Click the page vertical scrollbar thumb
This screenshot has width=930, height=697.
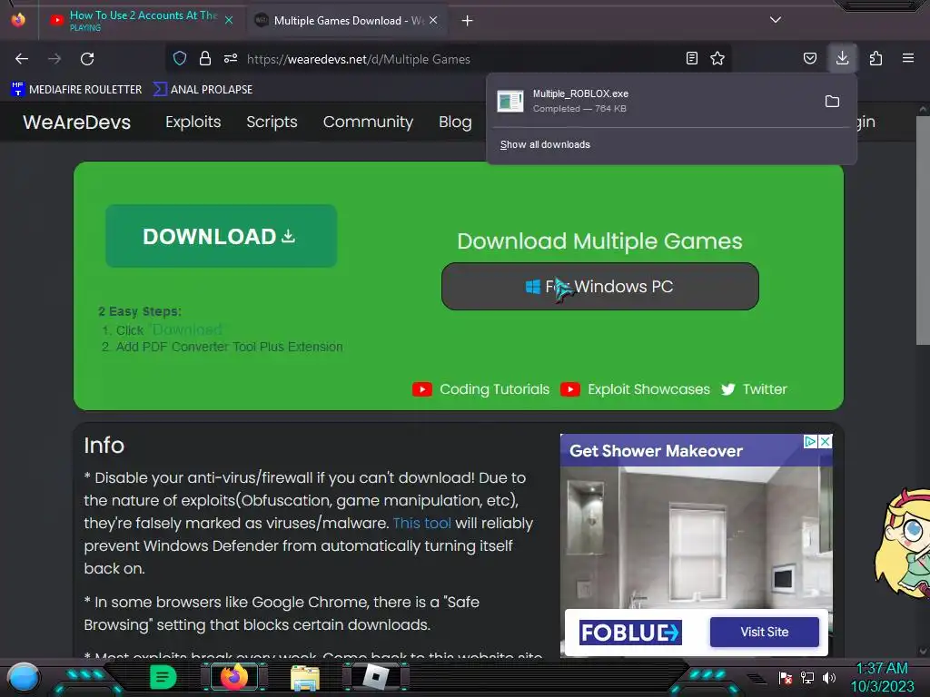[x=923, y=230]
